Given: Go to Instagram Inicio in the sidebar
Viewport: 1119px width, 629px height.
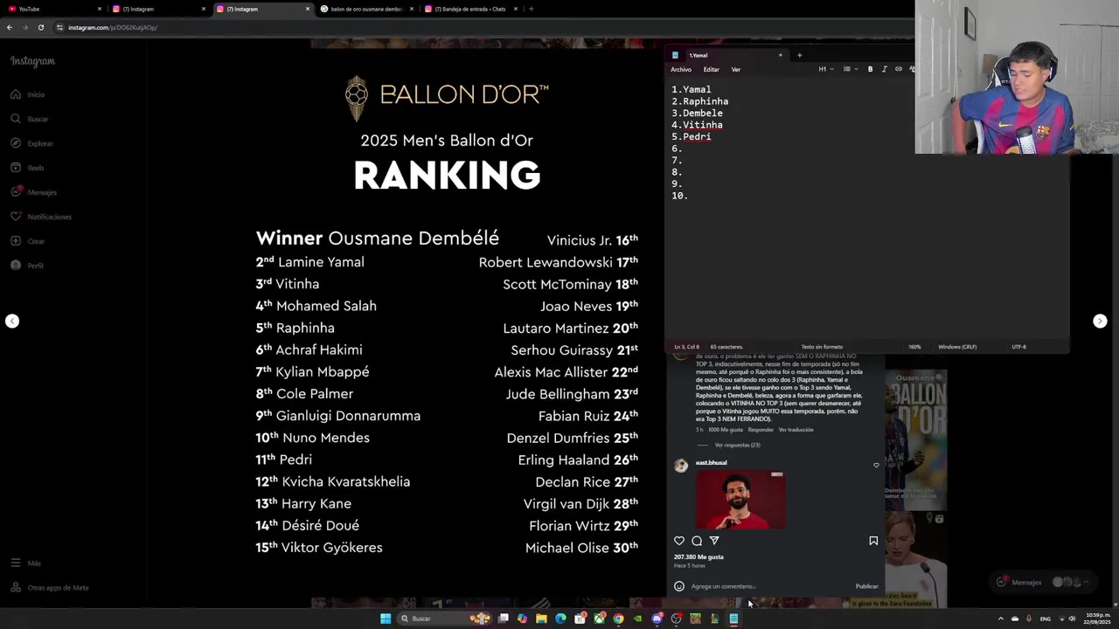Looking at the screenshot, I should click(27, 94).
